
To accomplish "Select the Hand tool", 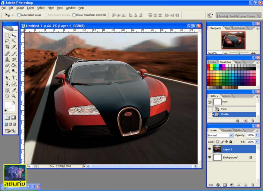I will [x=7, y=96].
